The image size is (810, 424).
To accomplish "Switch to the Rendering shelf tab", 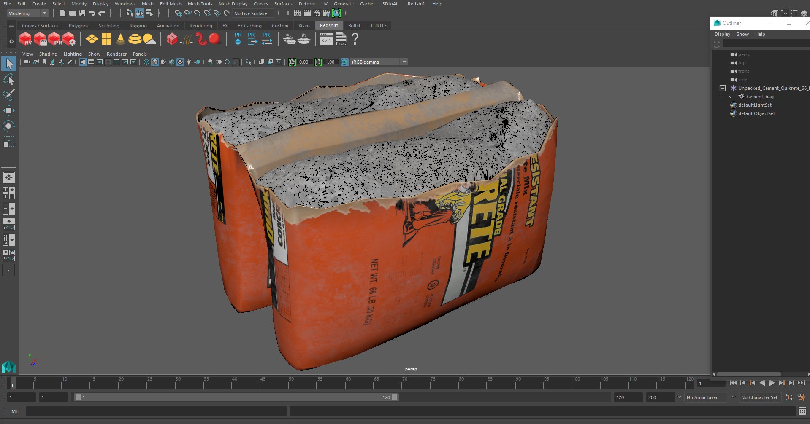I will point(201,26).
